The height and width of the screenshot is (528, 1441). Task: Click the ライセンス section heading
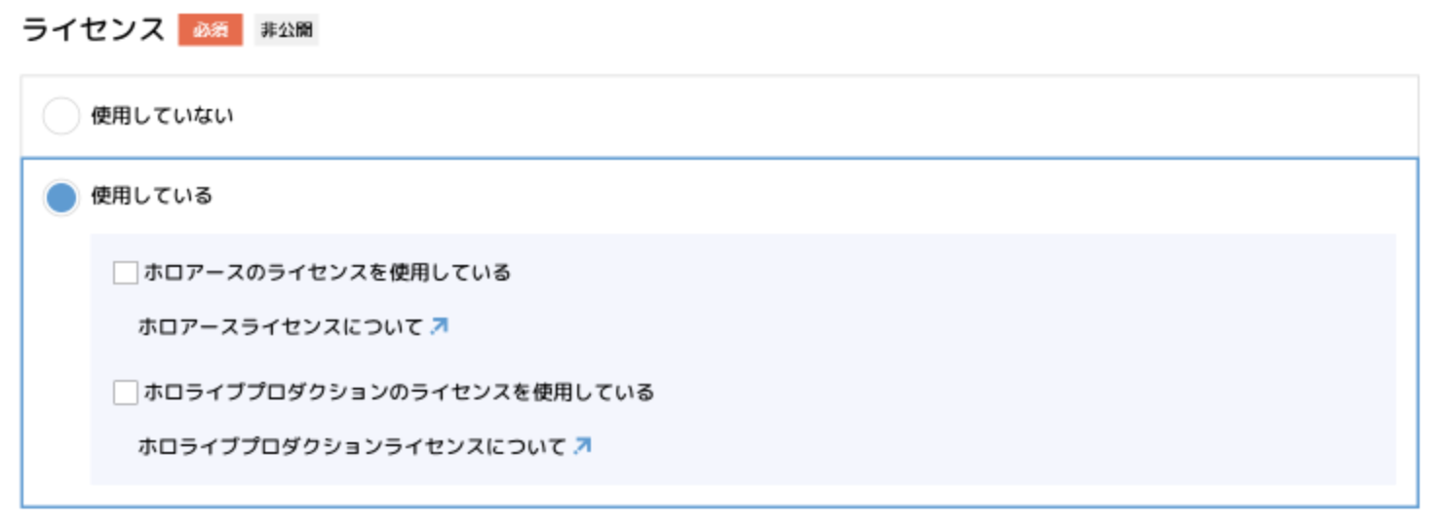[94, 30]
